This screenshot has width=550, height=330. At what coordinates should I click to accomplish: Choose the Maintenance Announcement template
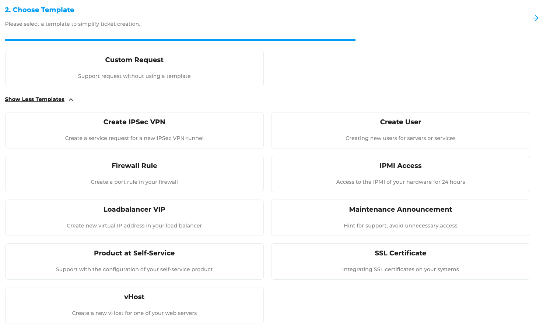(x=400, y=218)
